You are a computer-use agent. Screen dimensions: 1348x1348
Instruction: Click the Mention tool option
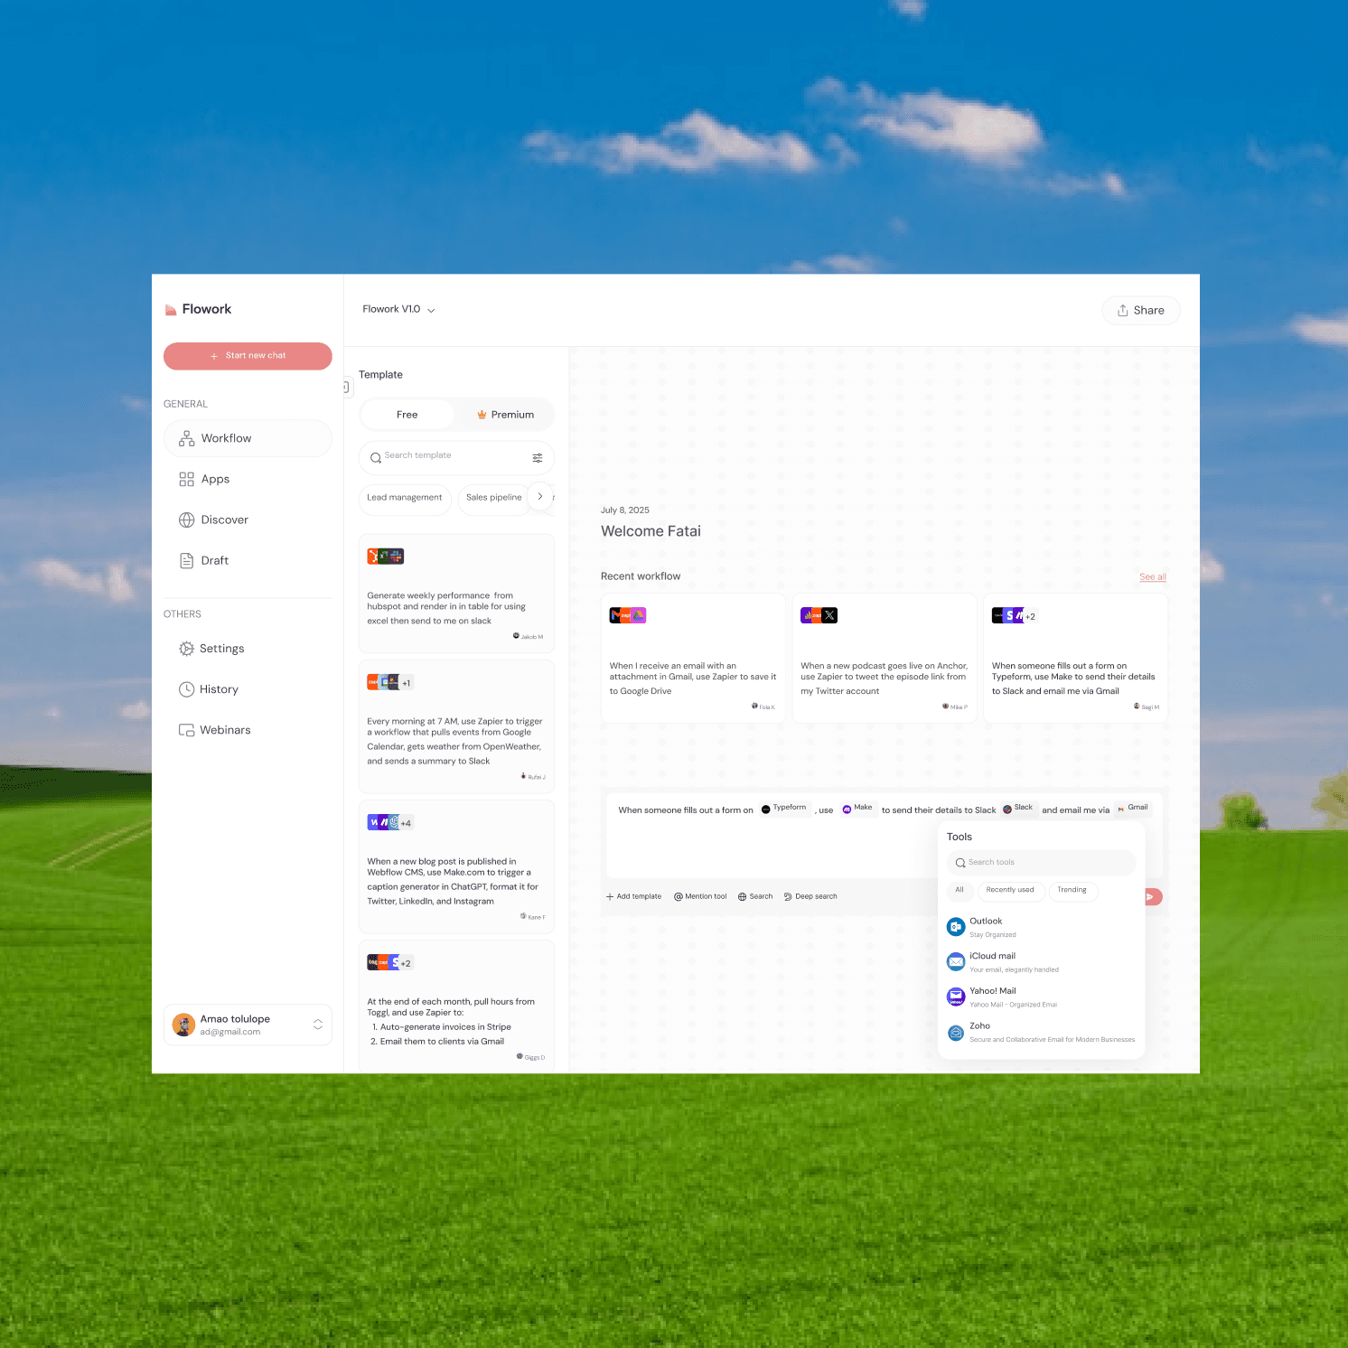[700, 896]
